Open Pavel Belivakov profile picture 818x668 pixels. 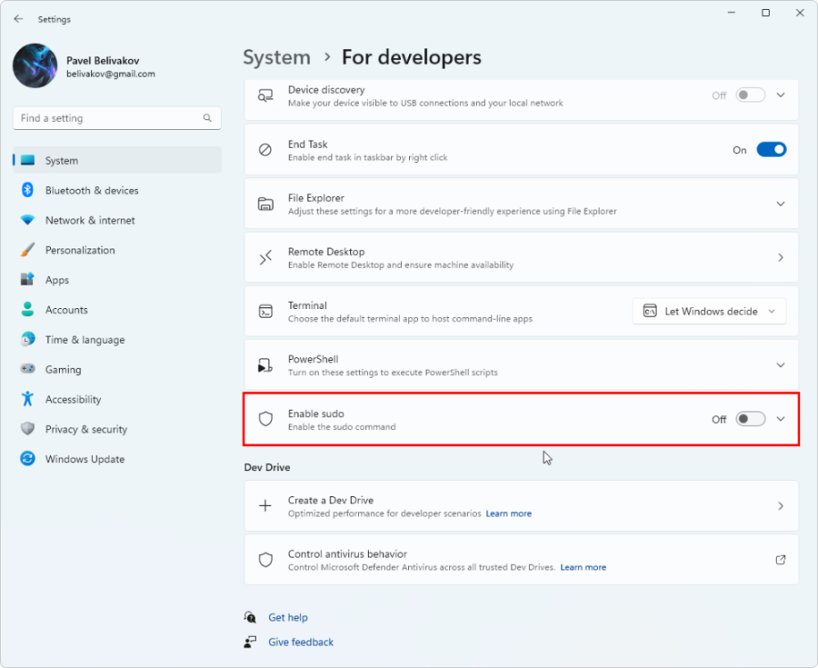click(35, 66)
